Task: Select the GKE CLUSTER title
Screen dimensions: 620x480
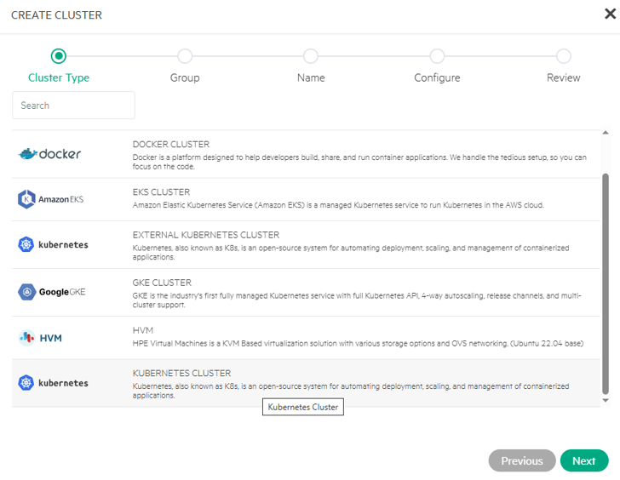Action: coord(162,283)
